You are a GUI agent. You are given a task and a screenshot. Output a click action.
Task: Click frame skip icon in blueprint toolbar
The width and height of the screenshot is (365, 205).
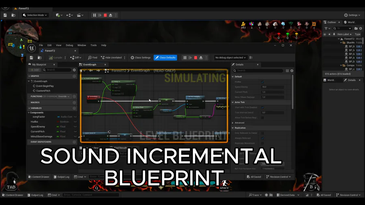pos(190,58)
